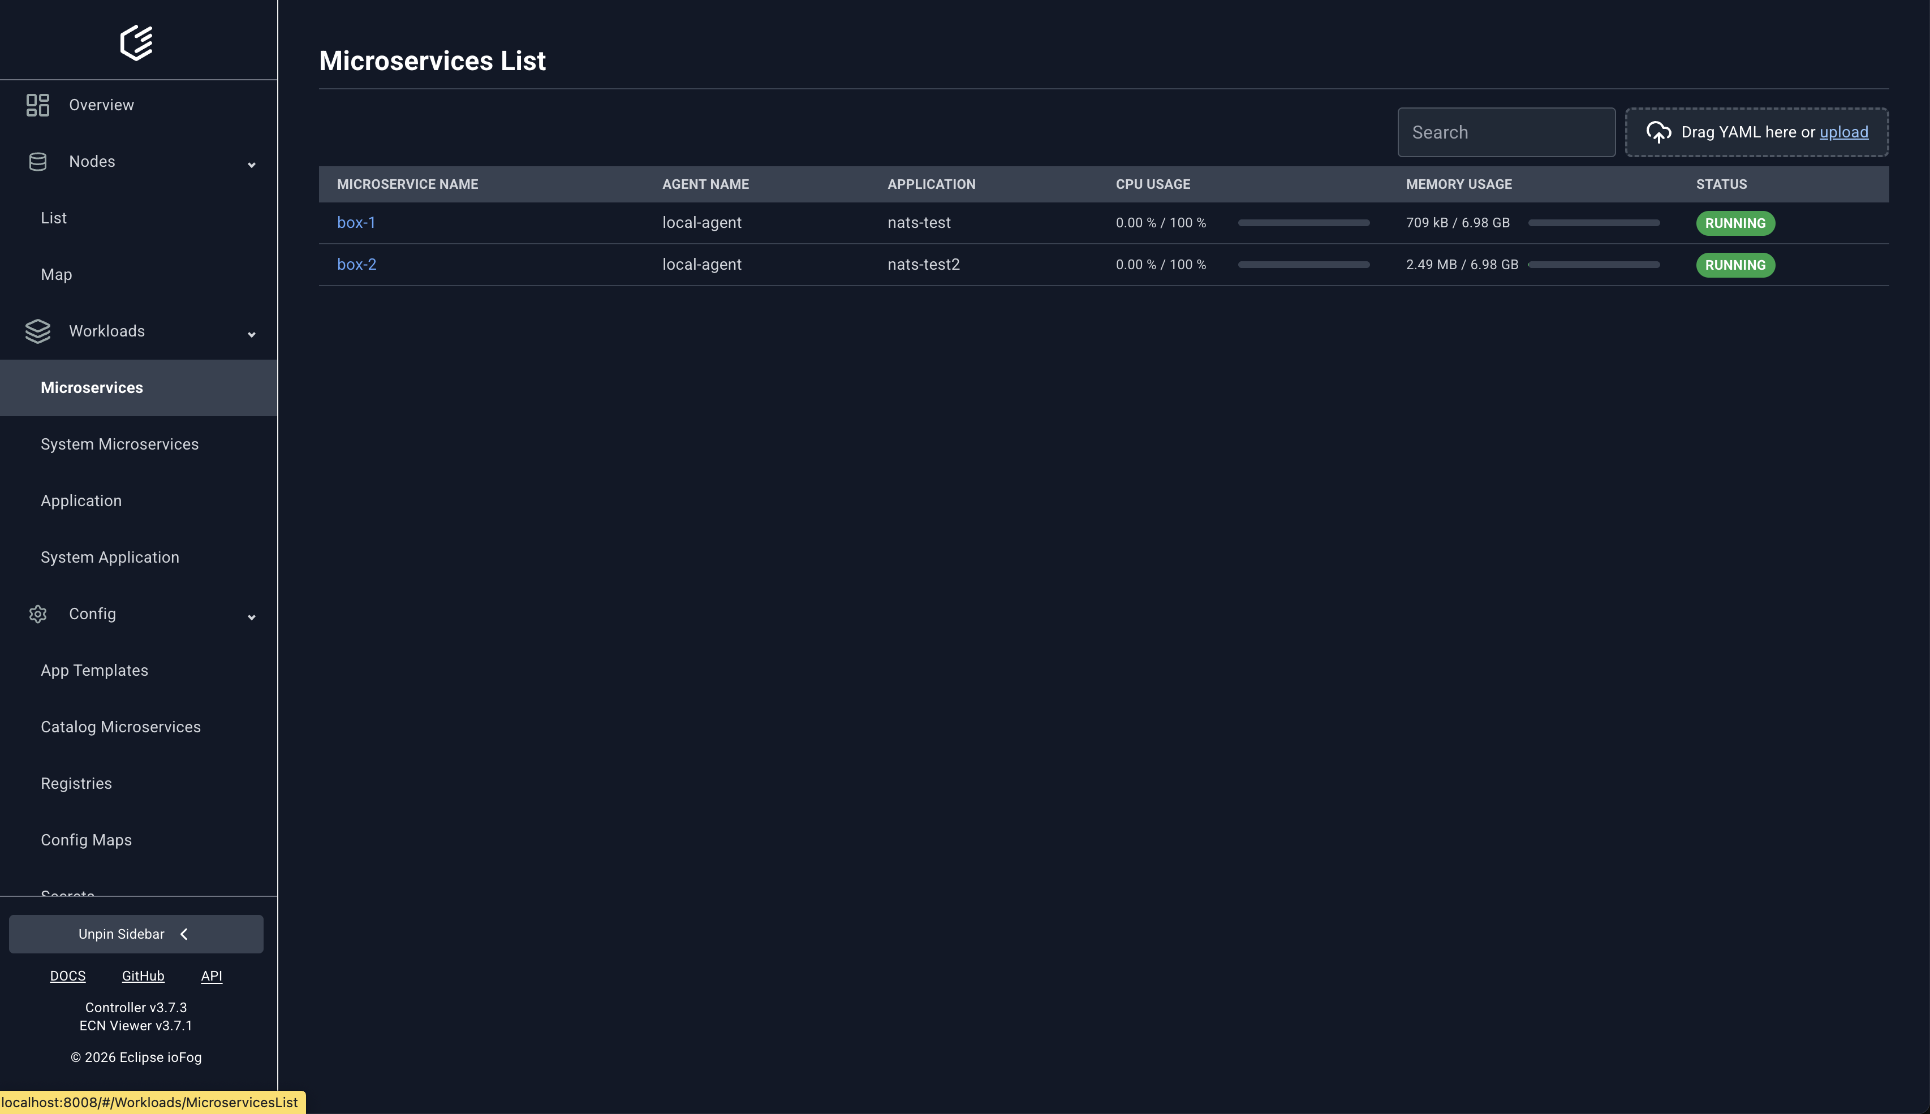Viewport: 1930px width, 1114px height.
Task: Open the GitHub link
Action: click(x=143, y=975)
